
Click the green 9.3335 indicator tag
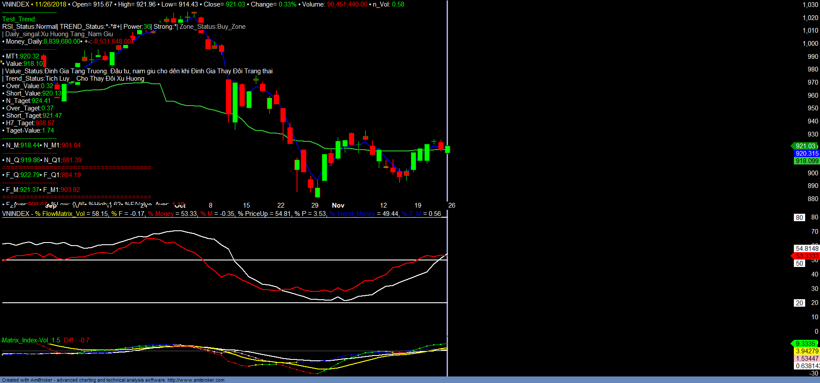tap(805, 344)
